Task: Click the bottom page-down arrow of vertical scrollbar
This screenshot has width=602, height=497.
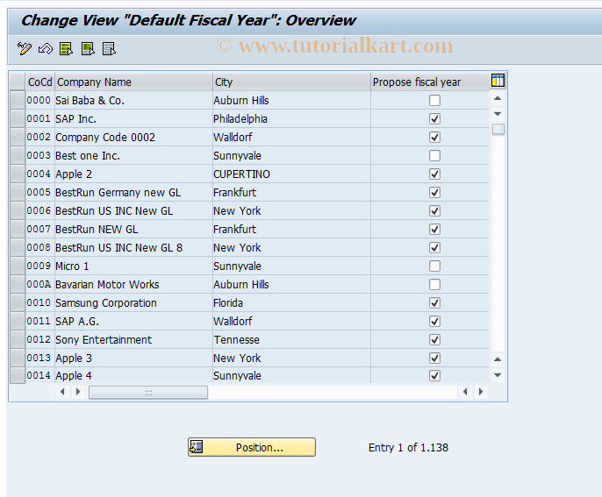Action: click(498, 375)
